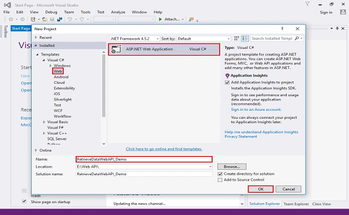Click the Undo toolbar icon
This screenshot has height=215, width=349.
pyautogui.click(x=70, y=19)
